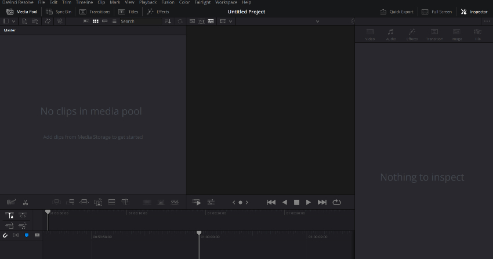
Task: Toggle the Inspector panel
Action: [474, 12]
